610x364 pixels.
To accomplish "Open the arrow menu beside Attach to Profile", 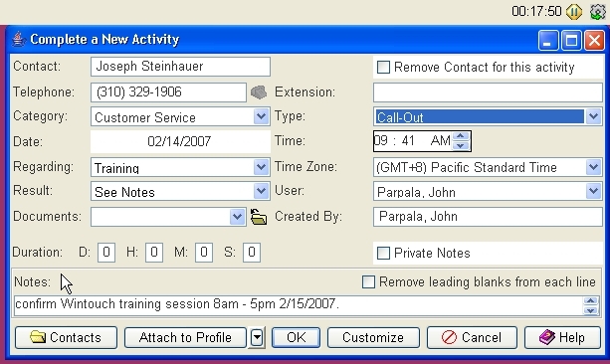I will click(x=257, y=337).
